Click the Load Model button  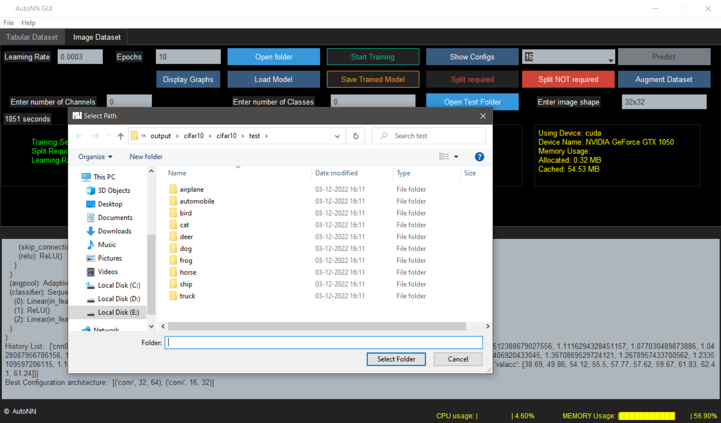coord(274,79)
